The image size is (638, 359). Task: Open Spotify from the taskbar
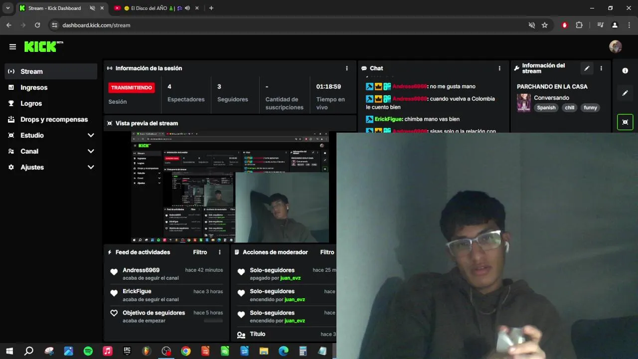point(88,351)
